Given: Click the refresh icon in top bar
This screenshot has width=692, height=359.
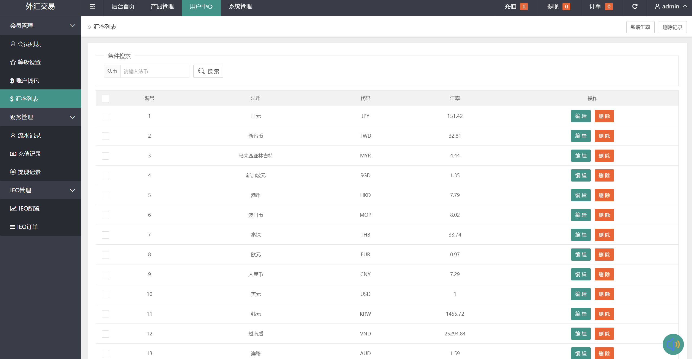Looking at the screenshot, I should pyautogui.click(x=635, y=7).
